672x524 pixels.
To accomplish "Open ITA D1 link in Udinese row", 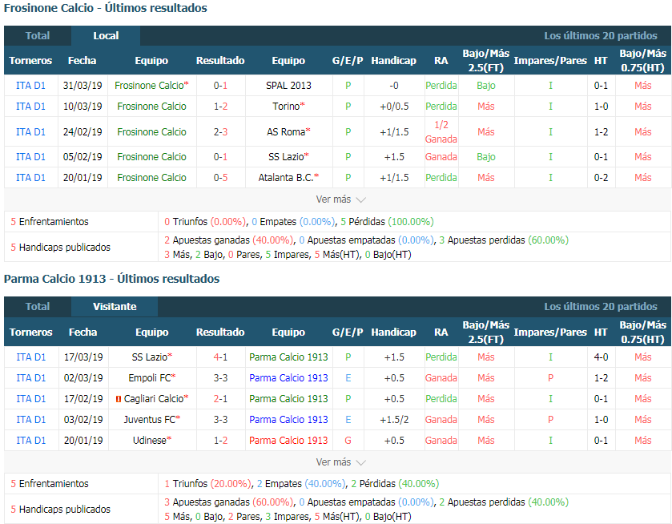I will tap(31, 441).
